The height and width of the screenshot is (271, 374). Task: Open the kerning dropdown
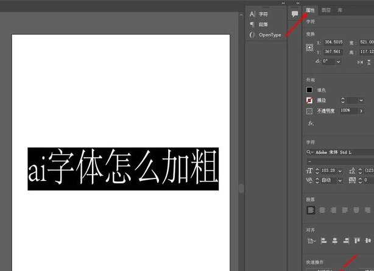tap(340, 181)
